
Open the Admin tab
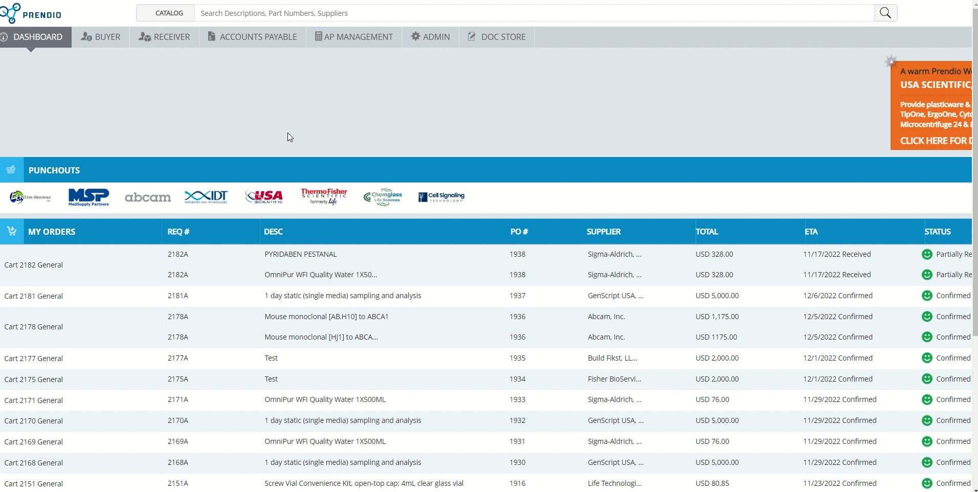[430, 36]
